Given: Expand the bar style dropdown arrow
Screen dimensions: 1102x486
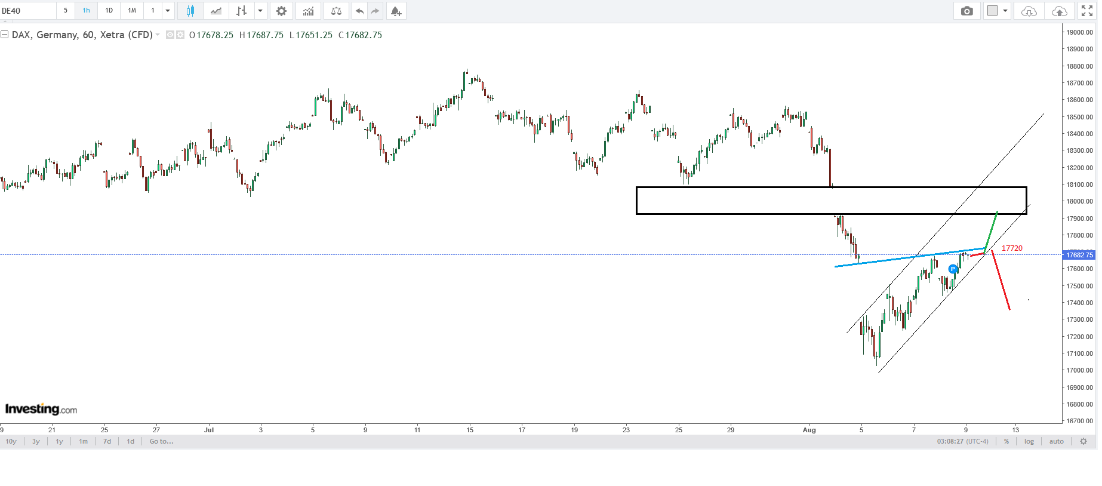Looking at the screenshot, I should pyautogui.click(x=260, y=11).
